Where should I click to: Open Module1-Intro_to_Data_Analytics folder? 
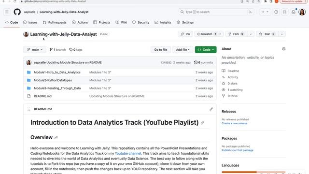click(x=57, y=72)
